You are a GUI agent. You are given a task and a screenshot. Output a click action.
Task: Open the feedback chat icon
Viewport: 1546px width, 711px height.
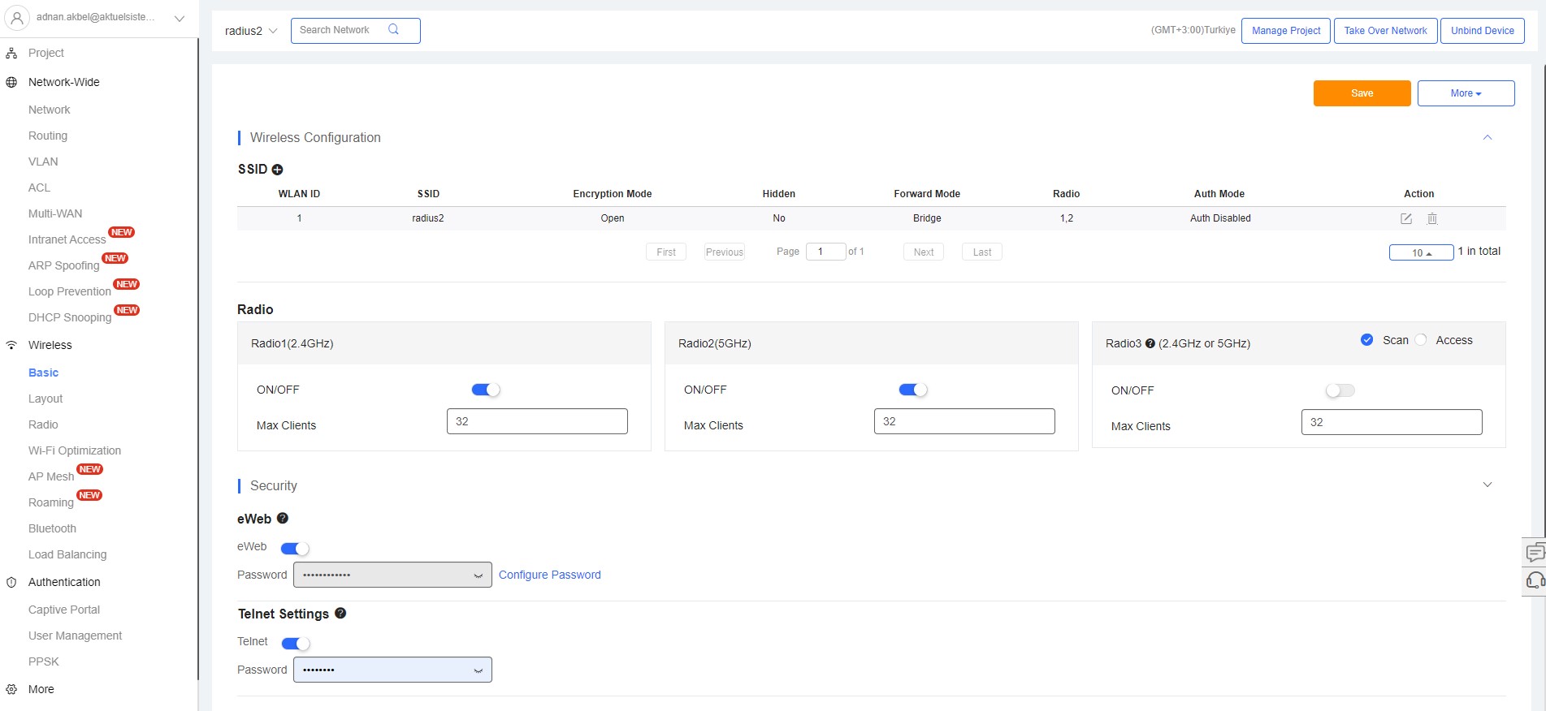pyautogui.click(x=1535, y=553)
